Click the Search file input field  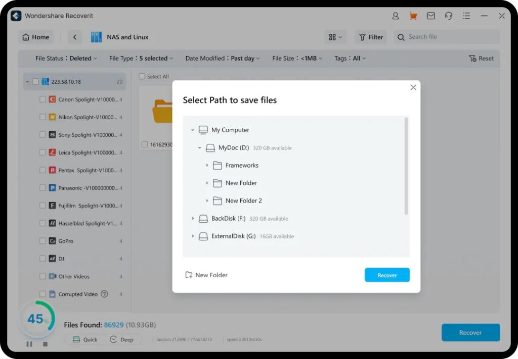tap(446, 37)
